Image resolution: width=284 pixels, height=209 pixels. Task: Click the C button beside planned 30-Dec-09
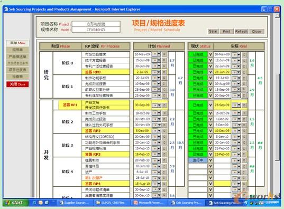click(164, 137)
